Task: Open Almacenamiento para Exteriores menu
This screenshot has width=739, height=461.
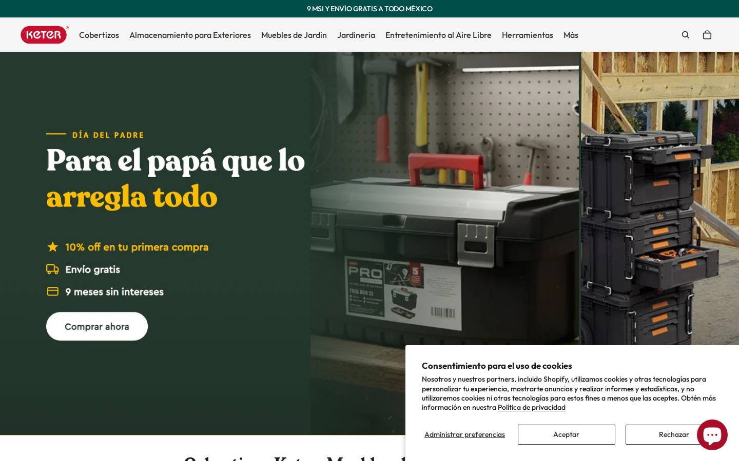Action: (x=190, y=35)
